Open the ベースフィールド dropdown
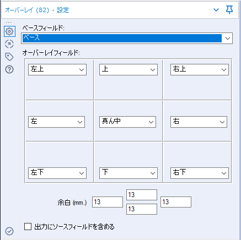Viewport: 241px width, 240px height. click(x=127, y=38)
